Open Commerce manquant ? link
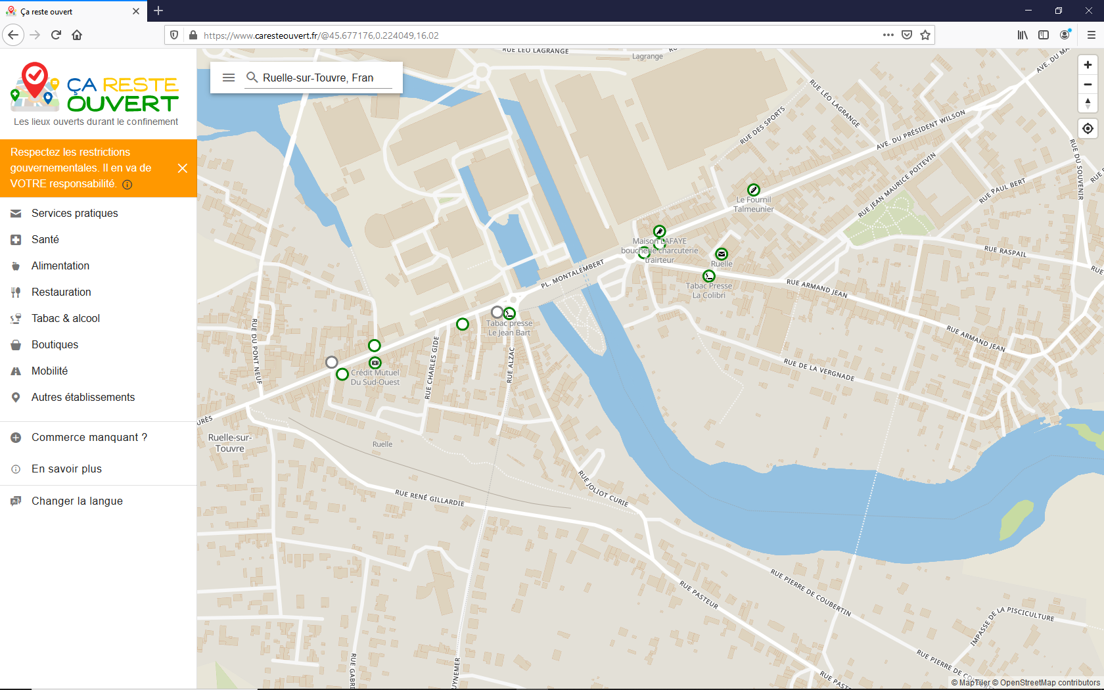1104x690 pixels. [x=99, y=437]
